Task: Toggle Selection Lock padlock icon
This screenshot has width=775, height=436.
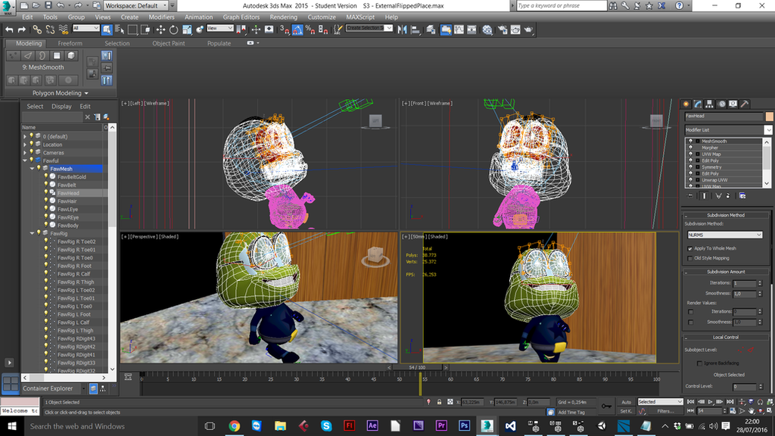Action: click(439, 402)
